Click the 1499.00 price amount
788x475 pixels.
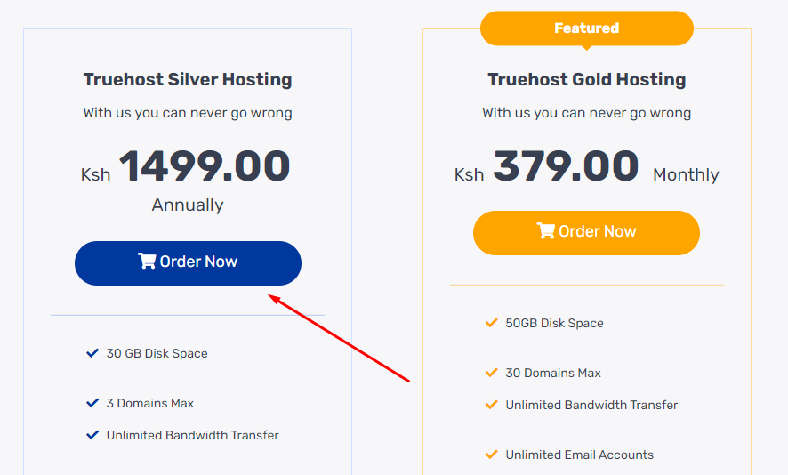(205, 166)
